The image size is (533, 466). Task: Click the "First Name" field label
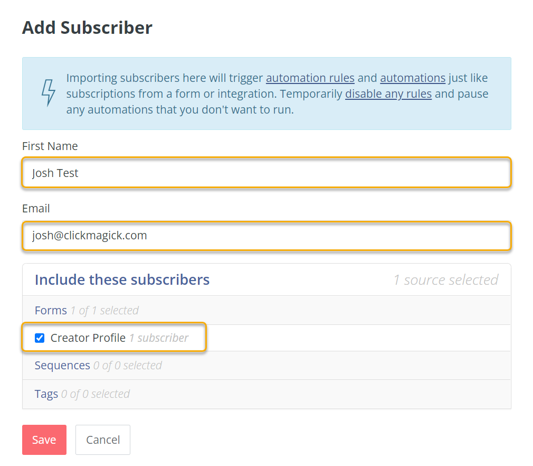(x=50, y=146)
